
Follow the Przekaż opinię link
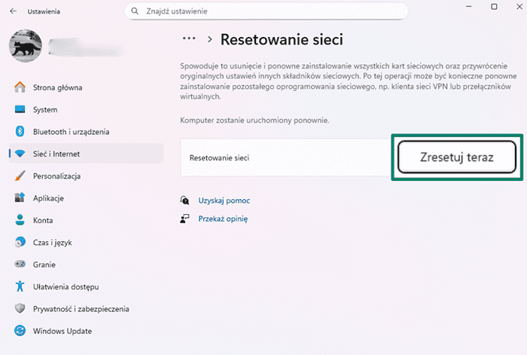pos(223,219)
